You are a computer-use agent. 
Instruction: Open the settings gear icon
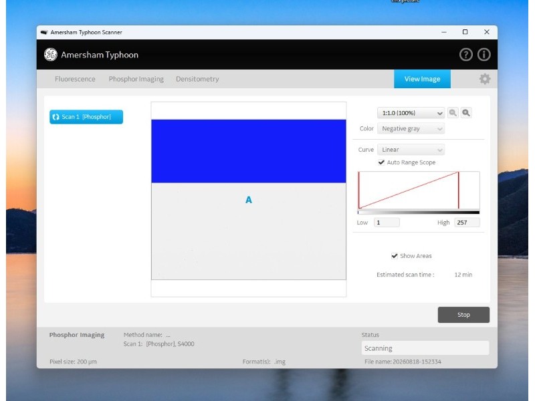point(485,79)
